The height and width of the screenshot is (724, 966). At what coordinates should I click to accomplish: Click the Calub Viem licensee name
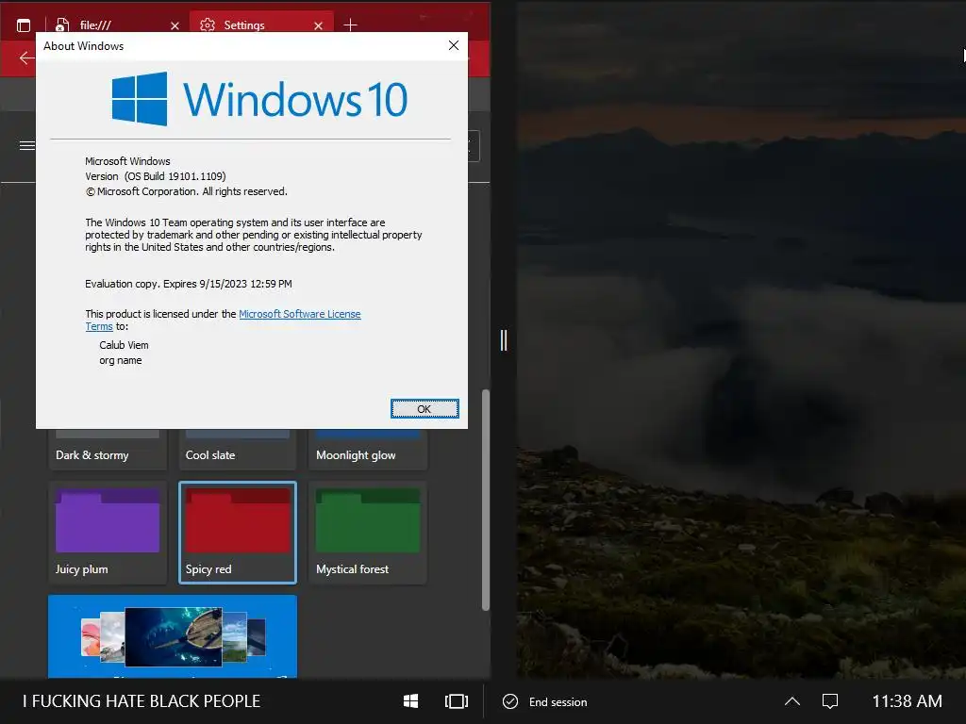pyautogui.click(x=124, y=345)
